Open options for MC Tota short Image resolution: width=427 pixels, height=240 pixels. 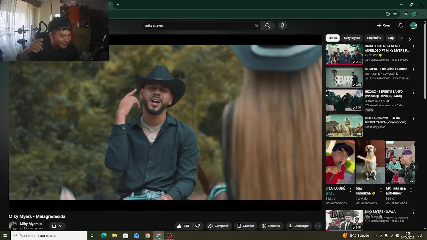click(411, 190)
